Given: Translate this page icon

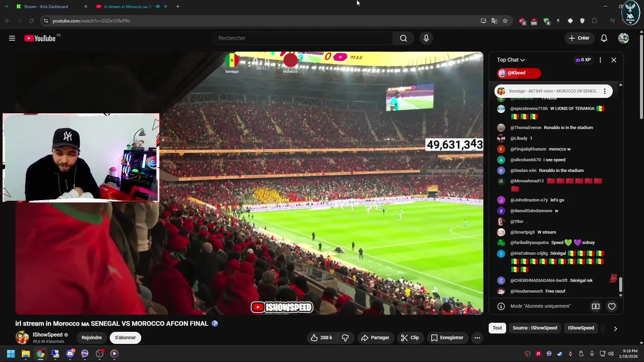Looking at the screenshot, I should (x=494, y=21).
